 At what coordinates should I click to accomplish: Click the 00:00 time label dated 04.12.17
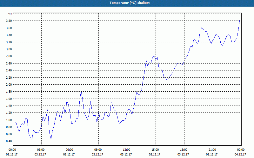pyautogui.click(x=241, y=150)
